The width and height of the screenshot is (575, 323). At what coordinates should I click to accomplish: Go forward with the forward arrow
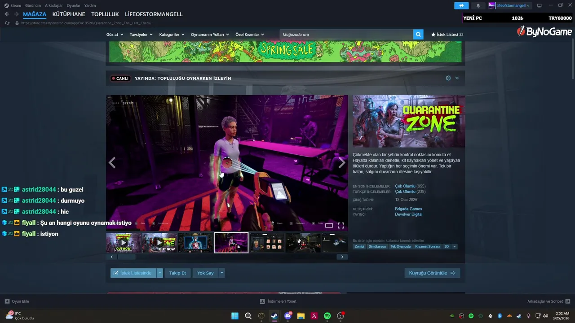pyautogui.click(x=16, y=14)
